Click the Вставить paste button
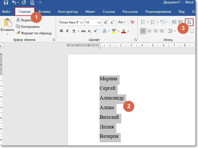198x148 pixels. coord(7,25)
